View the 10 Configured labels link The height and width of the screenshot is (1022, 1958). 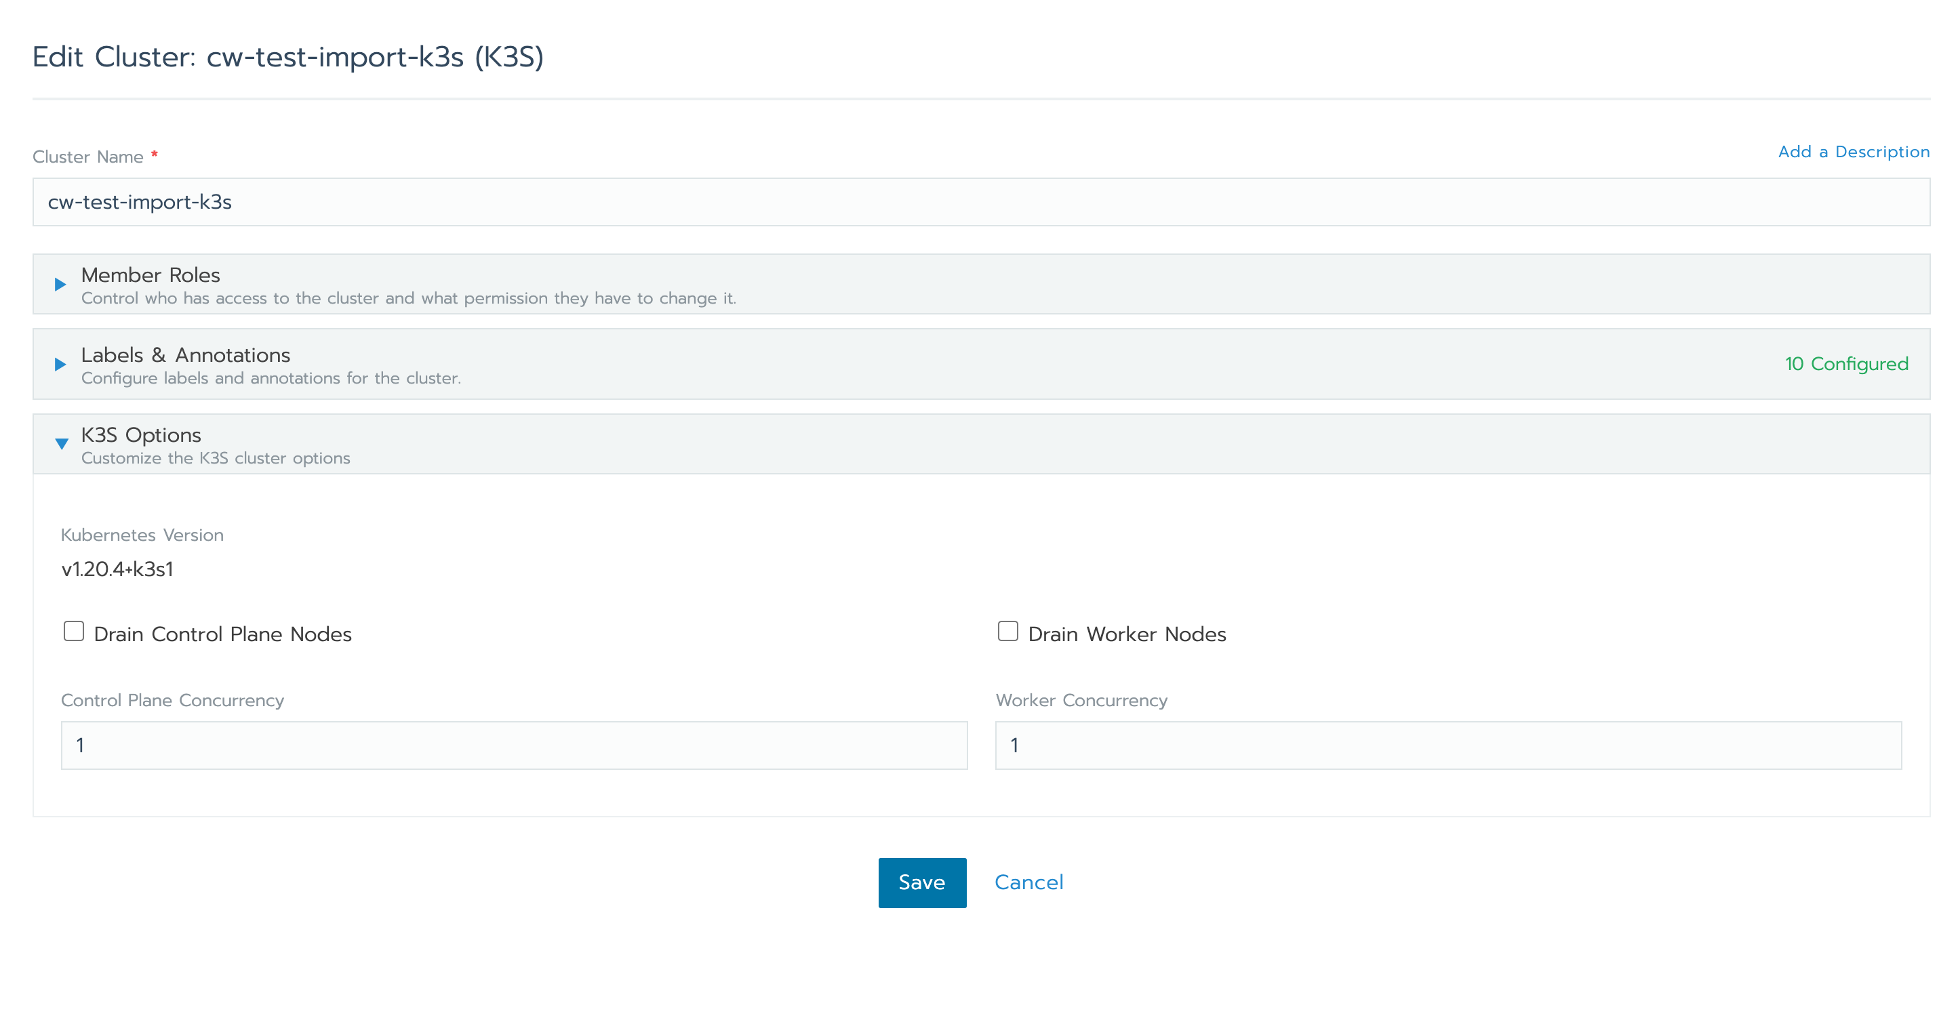tap(1847, 364)
